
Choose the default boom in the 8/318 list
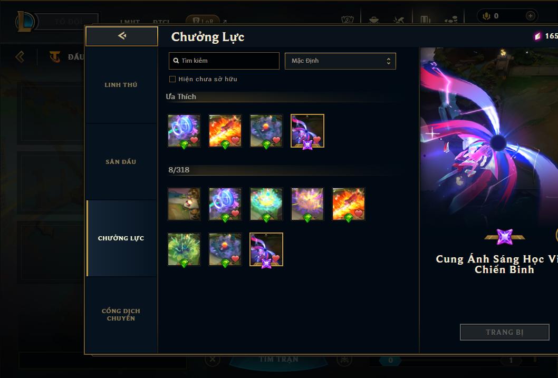184,204
